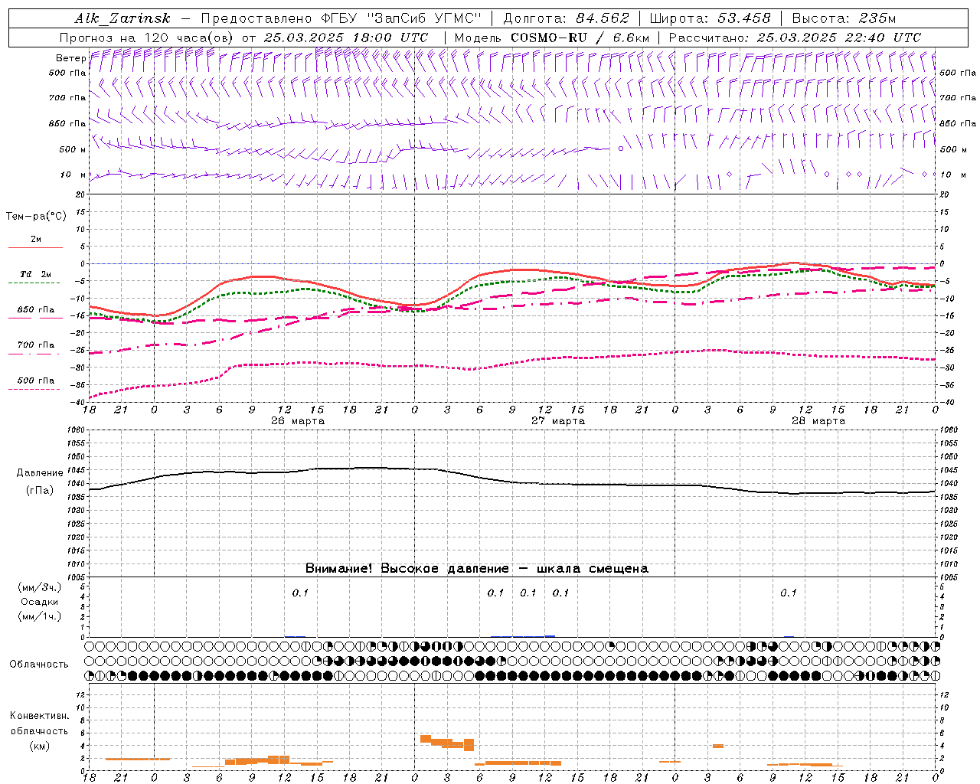The height and width of the screenshot is (784, 980).
Task: Click the 'Давление' pressure panel label
Action: pyautogui.click(x=38, y=473)
